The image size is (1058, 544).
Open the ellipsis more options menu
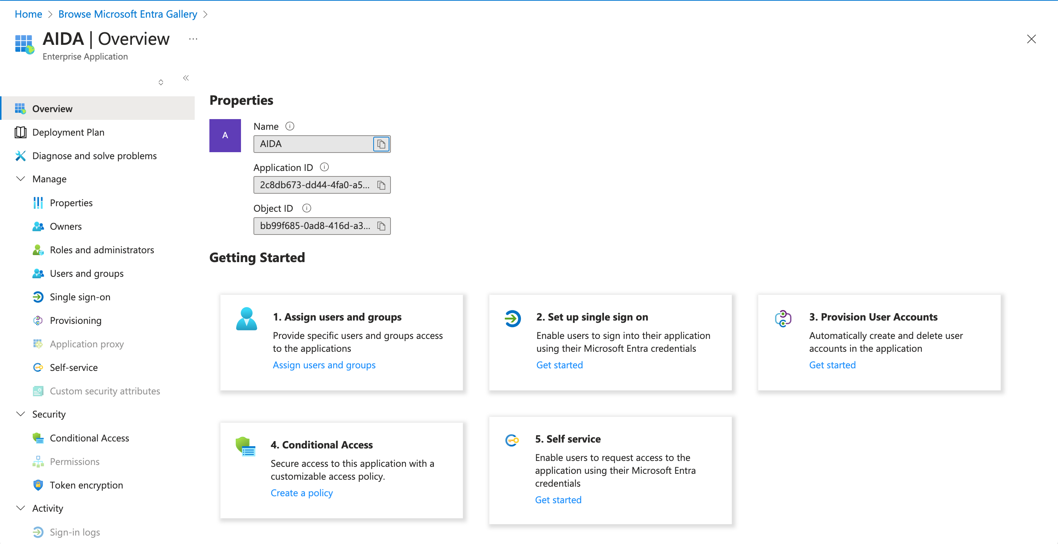click(x=193, y=39)
